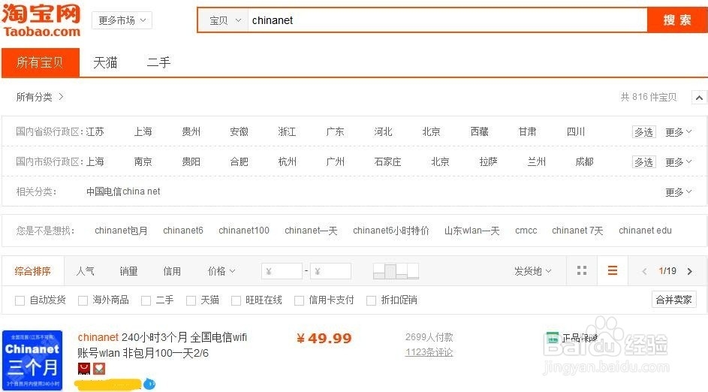Open the 1123条评论 link
The width and height of the screenshot is (708, 392).
pyautogui.click(x=429, y=351)
